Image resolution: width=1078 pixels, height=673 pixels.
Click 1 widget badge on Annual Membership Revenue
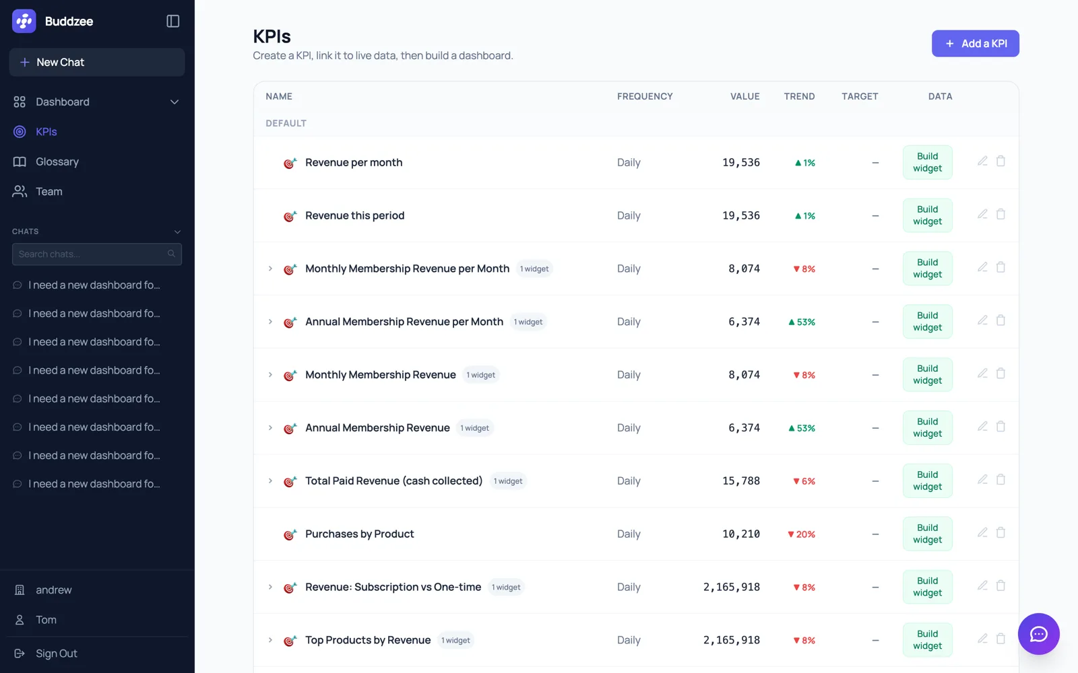pos(475,428)
